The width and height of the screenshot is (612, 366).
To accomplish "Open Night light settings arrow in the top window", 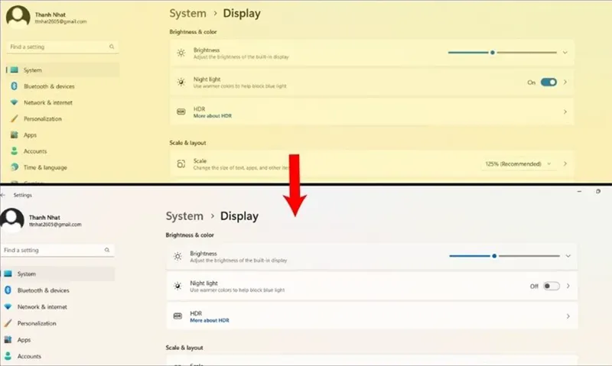I will point(565,82).
